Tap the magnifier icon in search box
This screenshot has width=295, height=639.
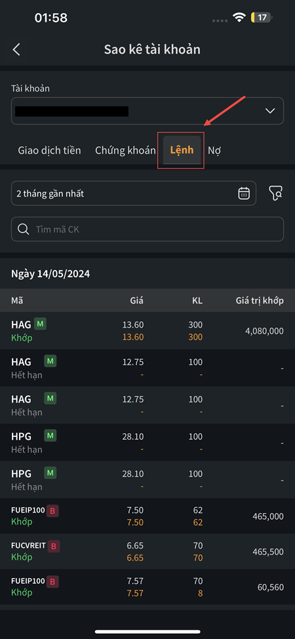click(x=23, y=229)
